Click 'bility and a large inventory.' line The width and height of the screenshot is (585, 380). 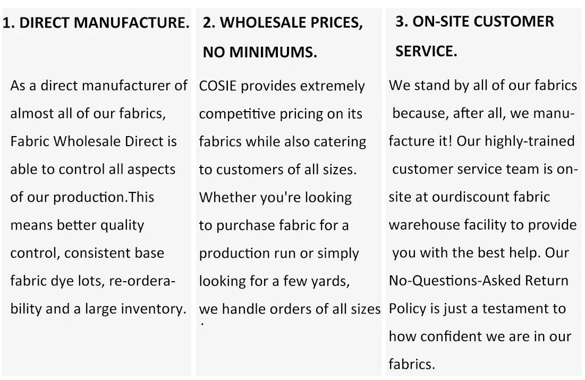(x=98, y=309)
